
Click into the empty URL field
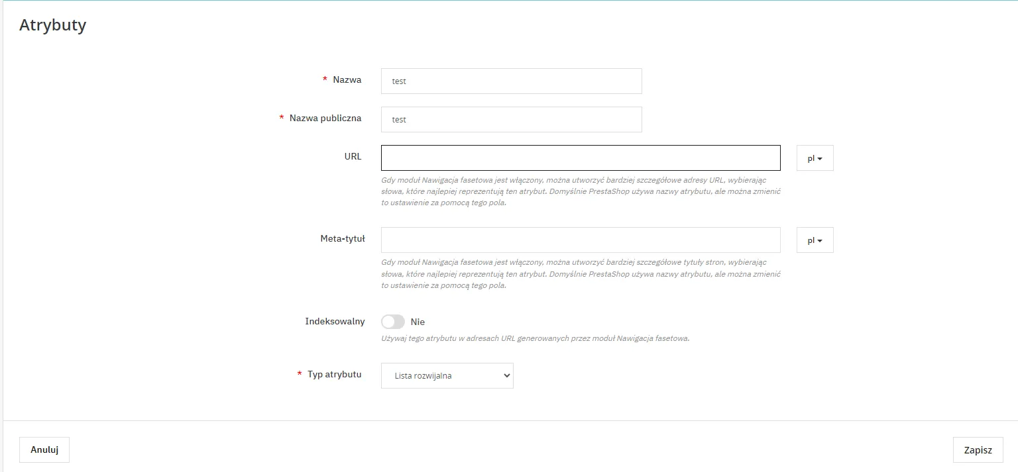coord(580,158)
